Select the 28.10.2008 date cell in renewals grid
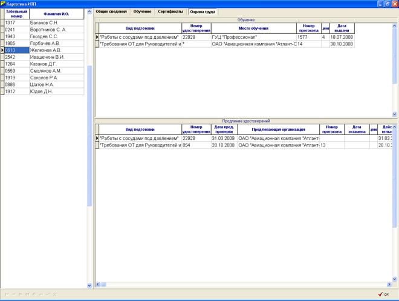Screen dimensions: 399x301 point(224,145)
